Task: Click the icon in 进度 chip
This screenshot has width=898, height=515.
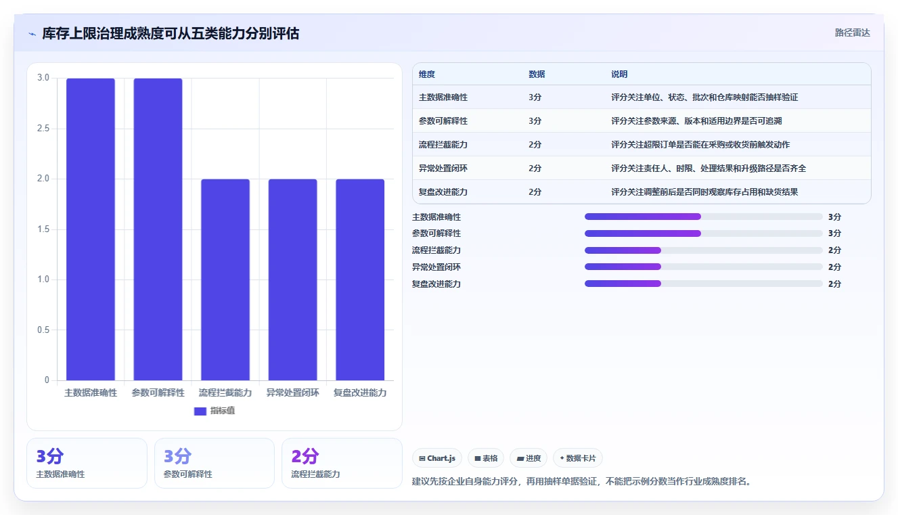Action: tap(520, 458)
